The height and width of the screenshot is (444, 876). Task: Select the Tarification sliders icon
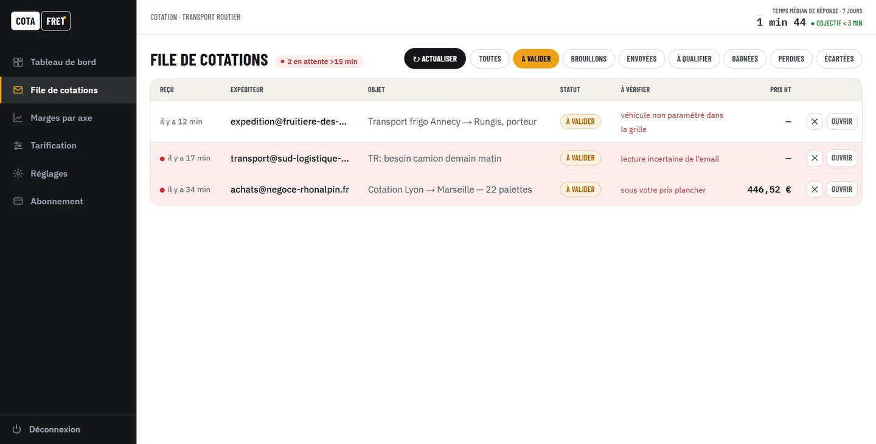(18, 146)
